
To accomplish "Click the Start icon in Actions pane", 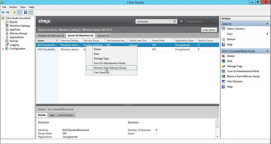I will point(223,61).
